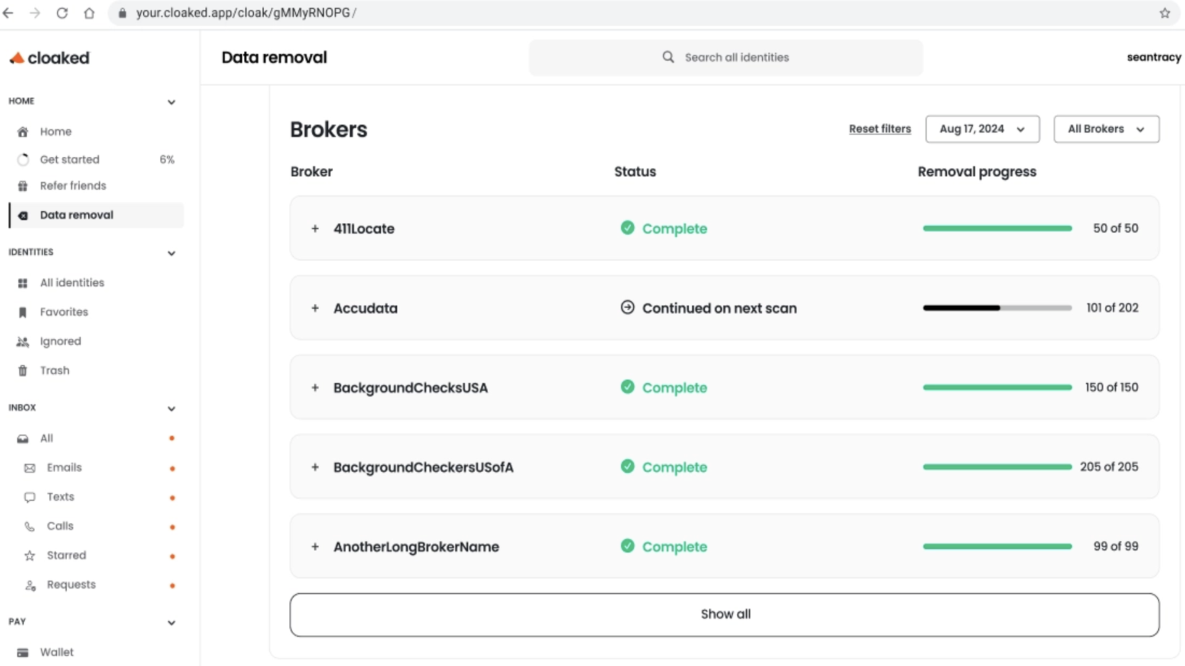This screenshot has height=666, width=1185.
Task: Click the Reset filters link
Action: [879, 129]
